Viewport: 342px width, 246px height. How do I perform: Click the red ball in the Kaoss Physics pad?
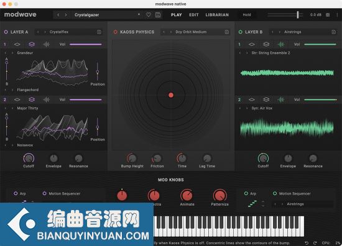pos(171,95)
